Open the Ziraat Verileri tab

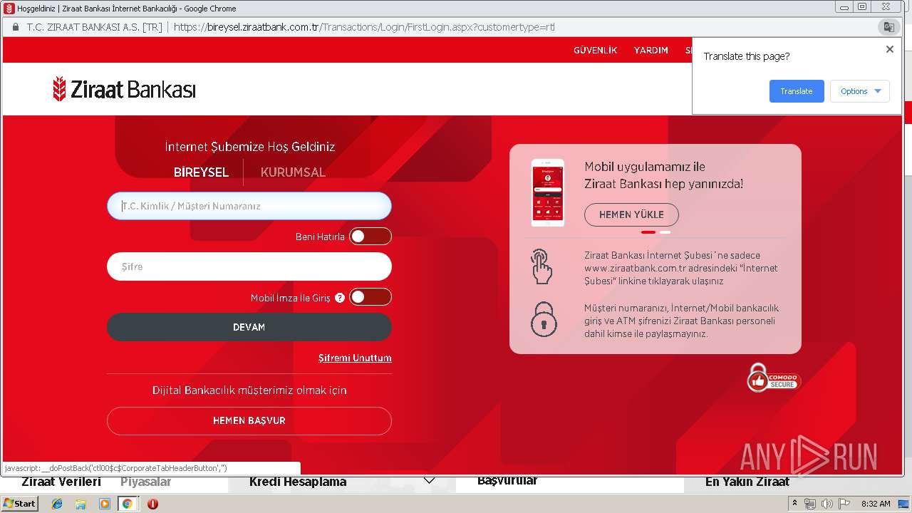point(61,482)
